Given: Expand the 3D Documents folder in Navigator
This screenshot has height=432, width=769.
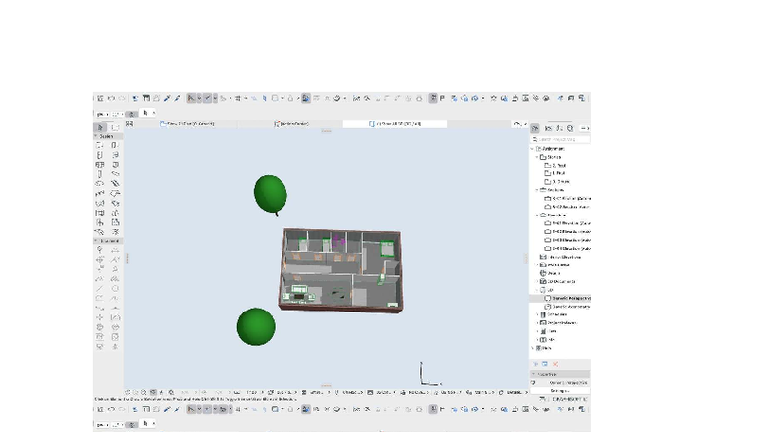Looking at the screenshot, I should [x=538, y=282].
